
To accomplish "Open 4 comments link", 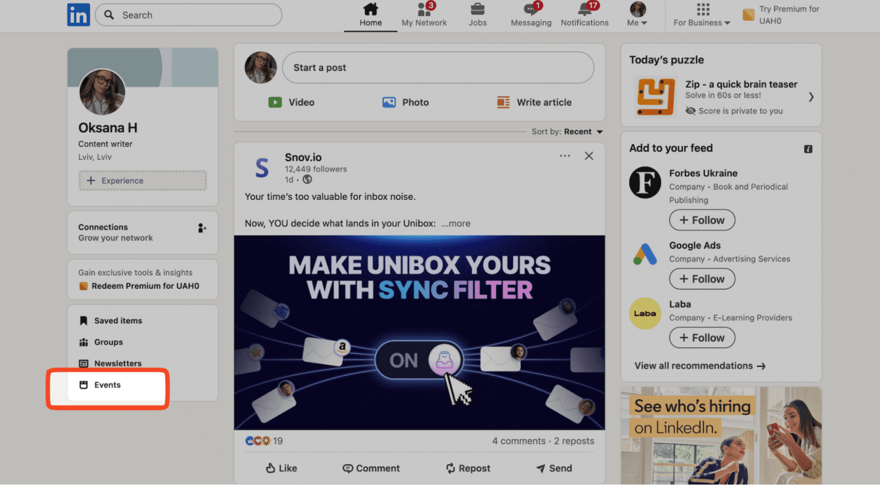I will [x=519, y=441].
